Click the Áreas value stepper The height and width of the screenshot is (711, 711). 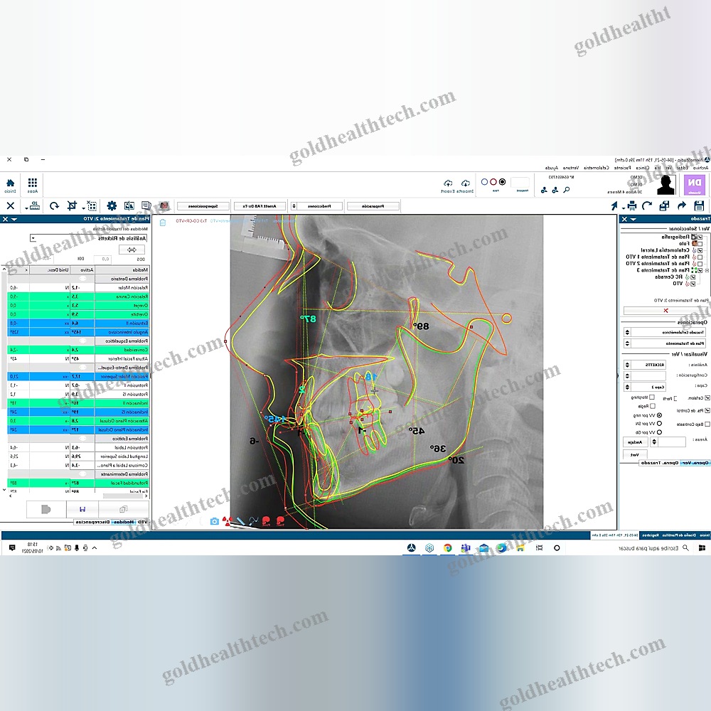pos(654,442)
